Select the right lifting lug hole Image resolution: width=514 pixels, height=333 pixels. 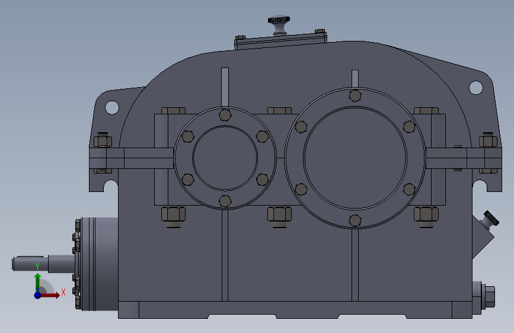click(475, 88)
